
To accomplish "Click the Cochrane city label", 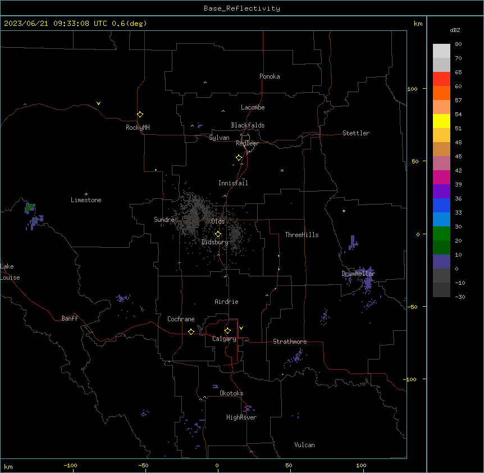I will tap(181, 319).
